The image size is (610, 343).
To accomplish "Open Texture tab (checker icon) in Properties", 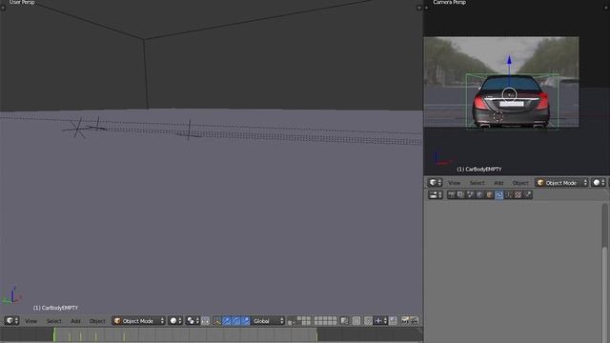I will point(518,194).
